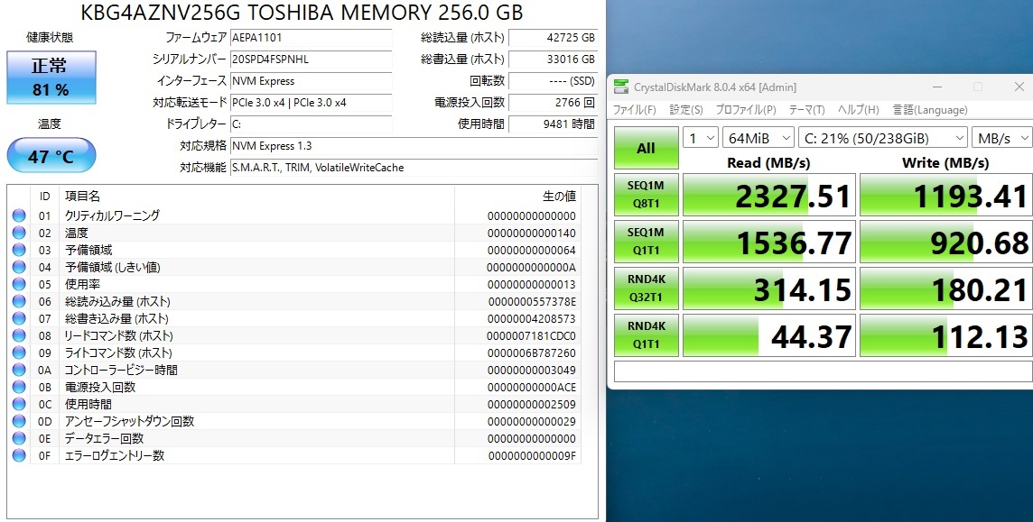Click status circle for row 01 クリティカルワーニング
The width and height of the screenshot is (1033, 522).
18,215
